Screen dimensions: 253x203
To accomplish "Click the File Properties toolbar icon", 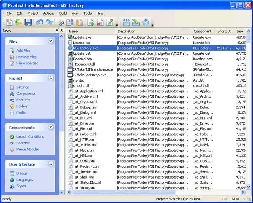I will click(x=110, y=22).
